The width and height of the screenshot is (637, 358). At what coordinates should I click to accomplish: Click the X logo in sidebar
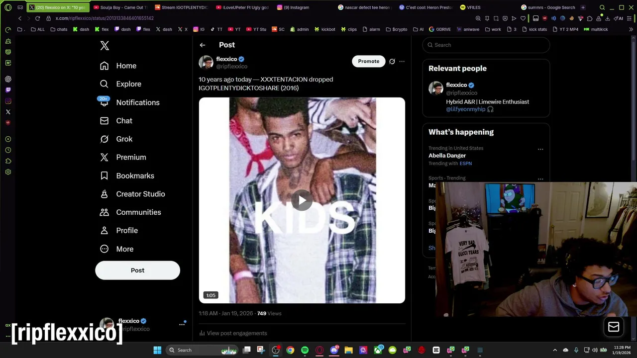tap(105, 46)
